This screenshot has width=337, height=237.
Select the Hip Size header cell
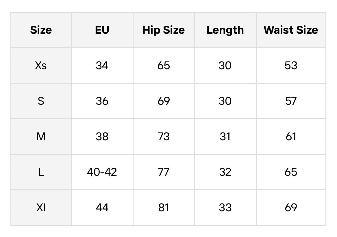click(x=164, y=30)
